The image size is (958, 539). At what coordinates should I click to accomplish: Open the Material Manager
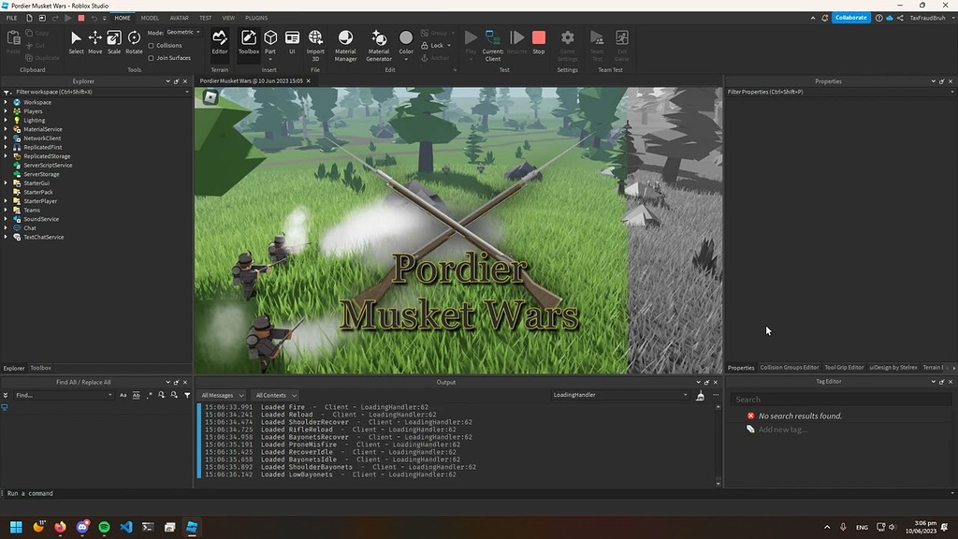[x=345, y=45]
